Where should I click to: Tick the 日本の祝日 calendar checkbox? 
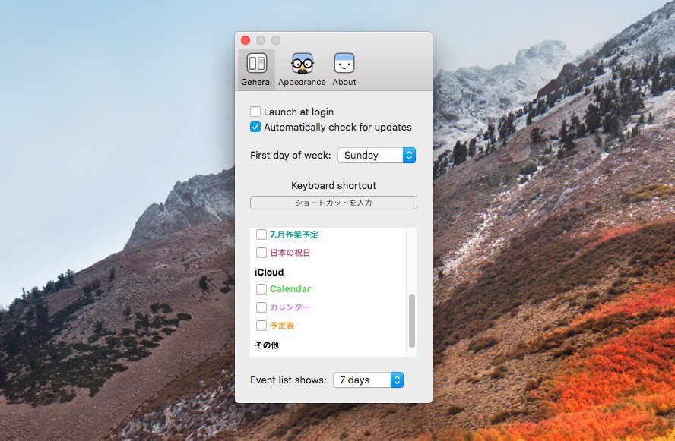click(x=261, y=253)
